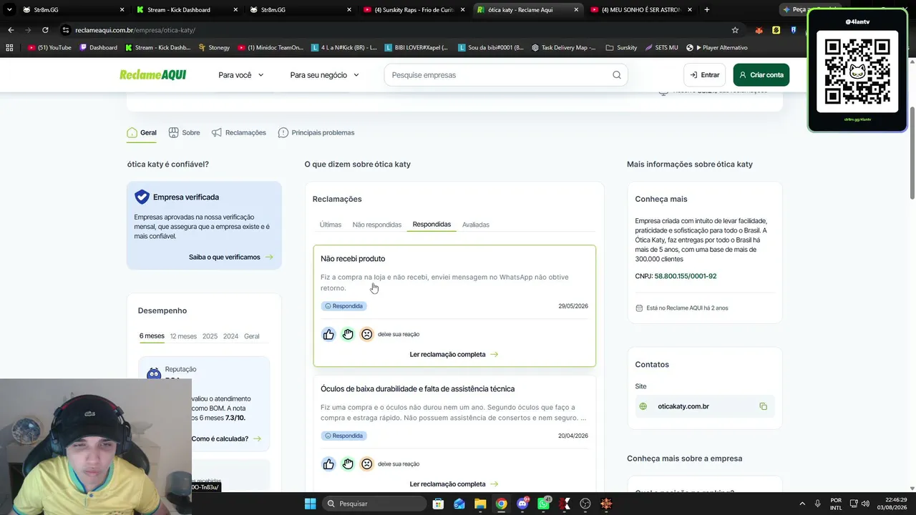
Task: Go back to the previous browser page
Action: pyautogui.click(x=11, y=30)
